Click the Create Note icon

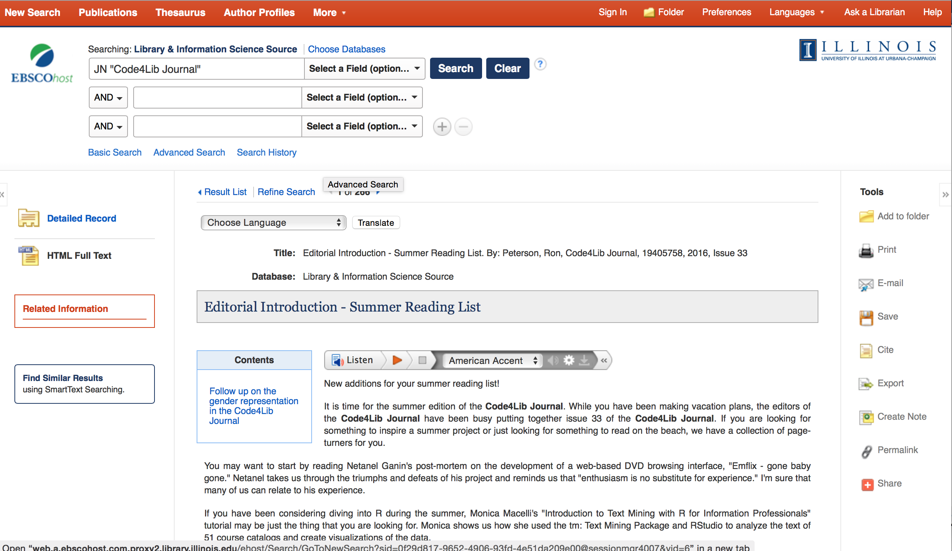click(866, 417)
